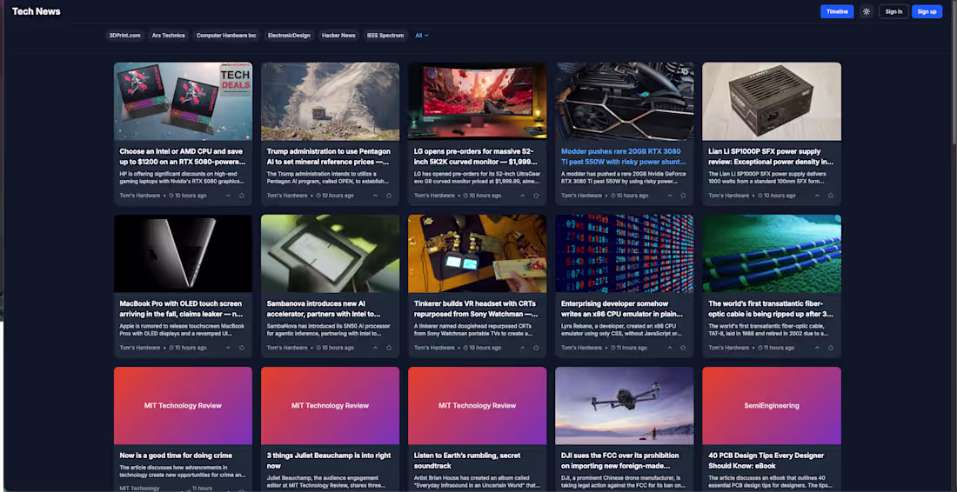Filter by Computer Hardware Inc source

point(226,36)
